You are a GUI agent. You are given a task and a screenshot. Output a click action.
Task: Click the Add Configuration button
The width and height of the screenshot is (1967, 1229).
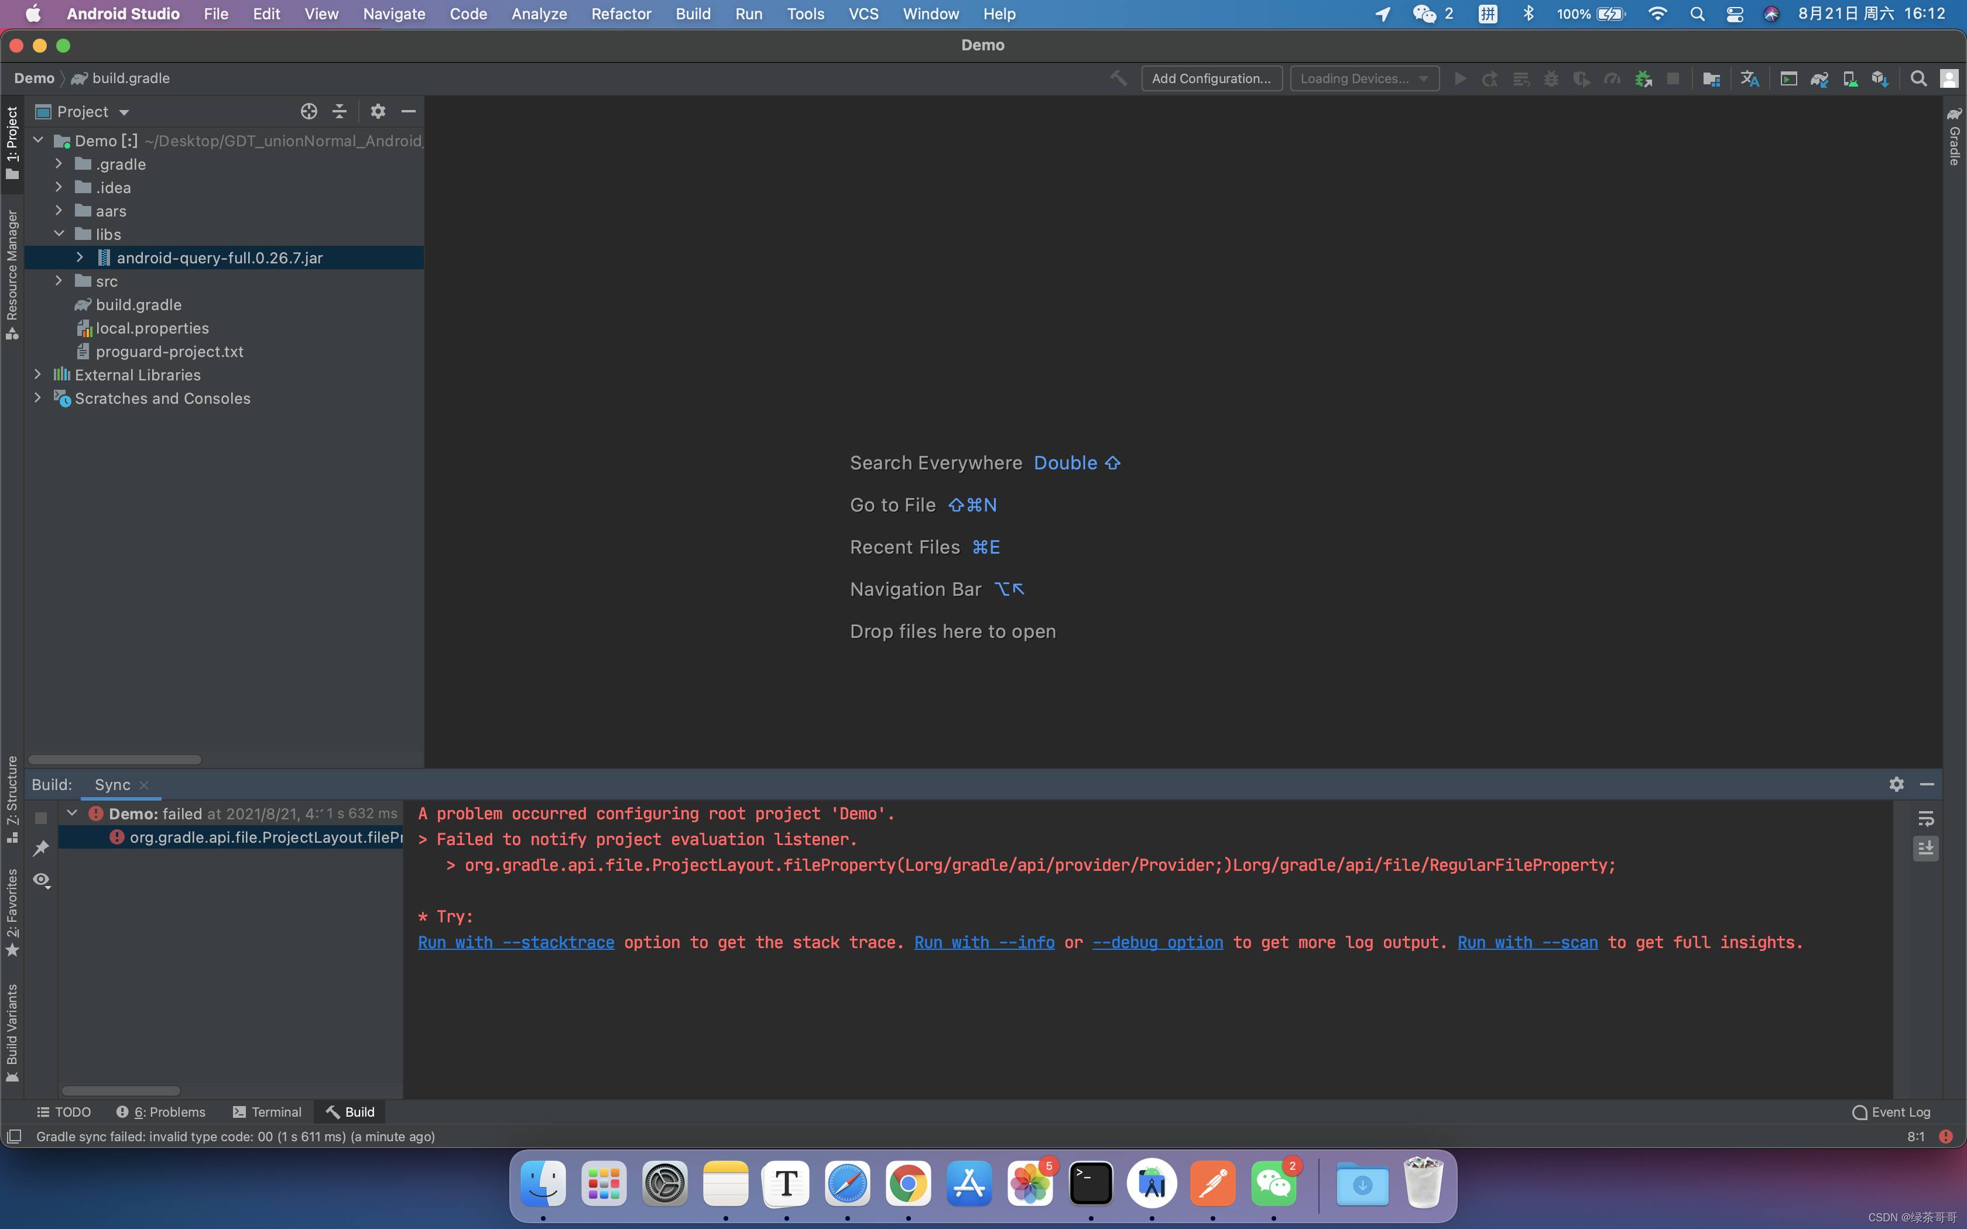1211,79
